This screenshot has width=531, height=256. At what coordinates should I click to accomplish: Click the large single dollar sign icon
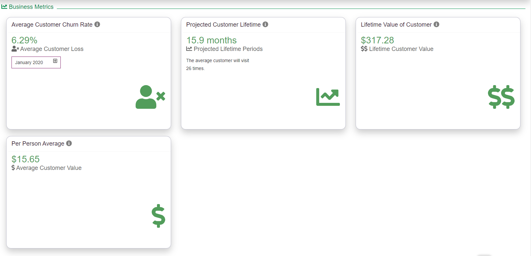158,216
